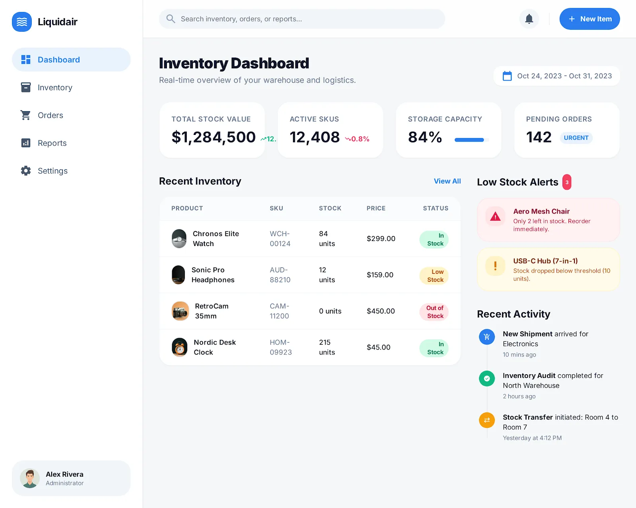636x508 pixels.
Task: Select the Inventory Audit completed activity entry
Action: (x=549, y=386)
